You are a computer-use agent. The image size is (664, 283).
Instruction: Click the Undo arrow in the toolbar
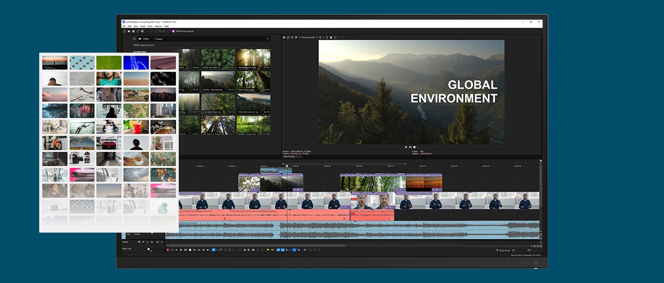[x=160, y=31]
